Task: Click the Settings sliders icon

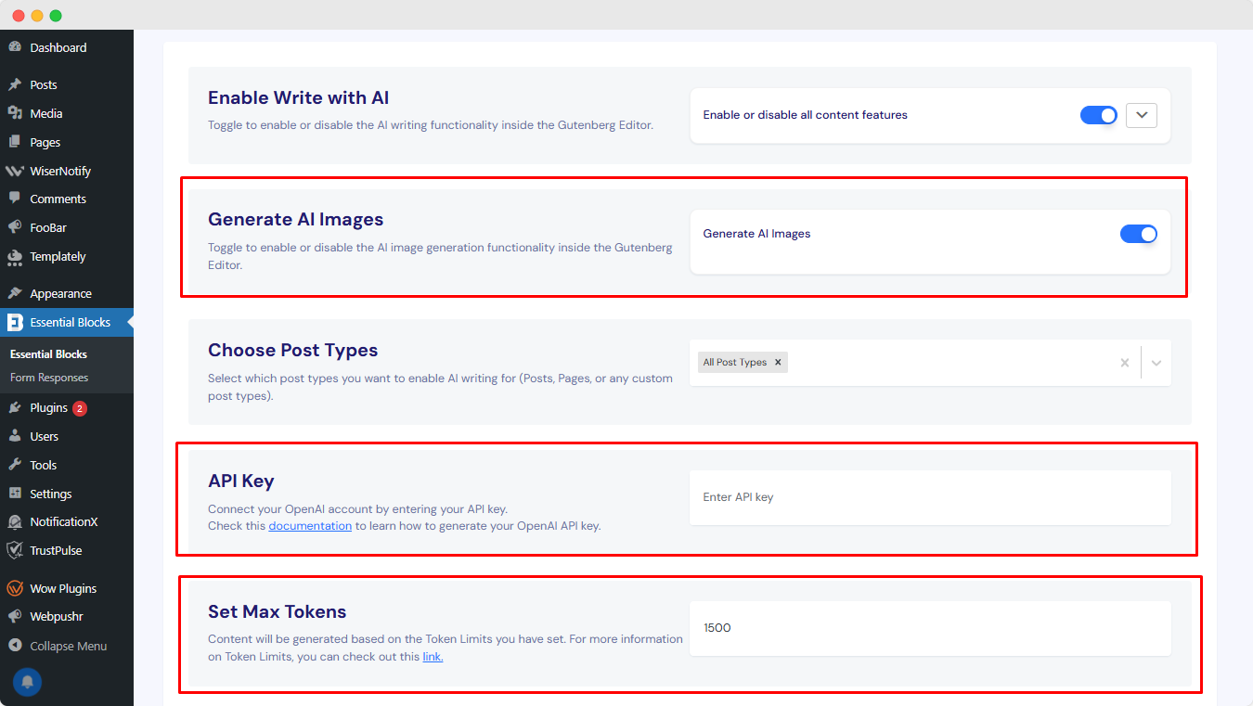Action: tap(15, 494)
